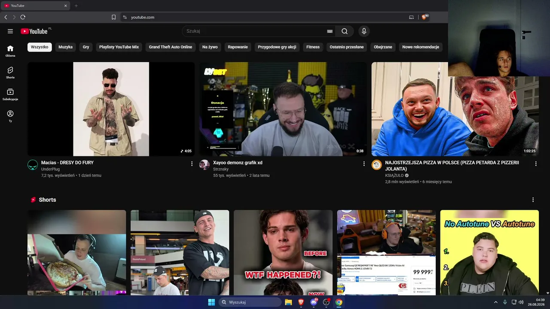This screenshot has height=309, width=550.
Task: Go to YouTube home via the logo
Action: pos(34,31)
